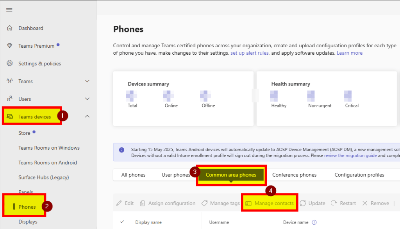This screenshot has width=400, height=229.
Task: Click the Device name info icon
Action: (314, 222)
